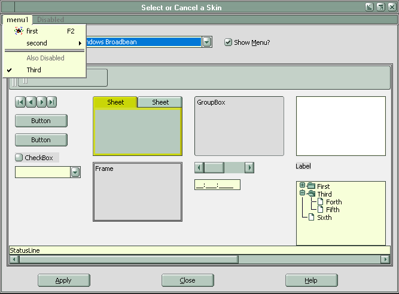Toggle the Show Menu? checkbox
This screenshot has width=399, height=294.
pyautogui.click(x=228, y=42)
